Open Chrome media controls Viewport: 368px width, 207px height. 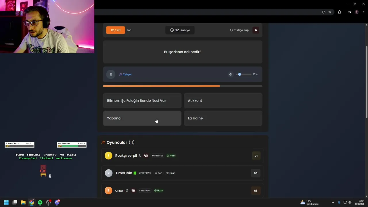350,12
